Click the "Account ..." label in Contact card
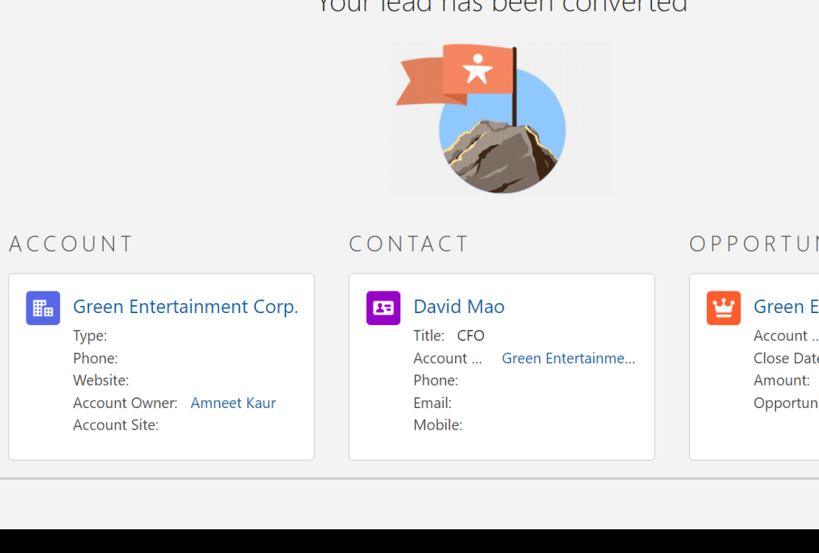The image size is (819, 553). point(448,358)
